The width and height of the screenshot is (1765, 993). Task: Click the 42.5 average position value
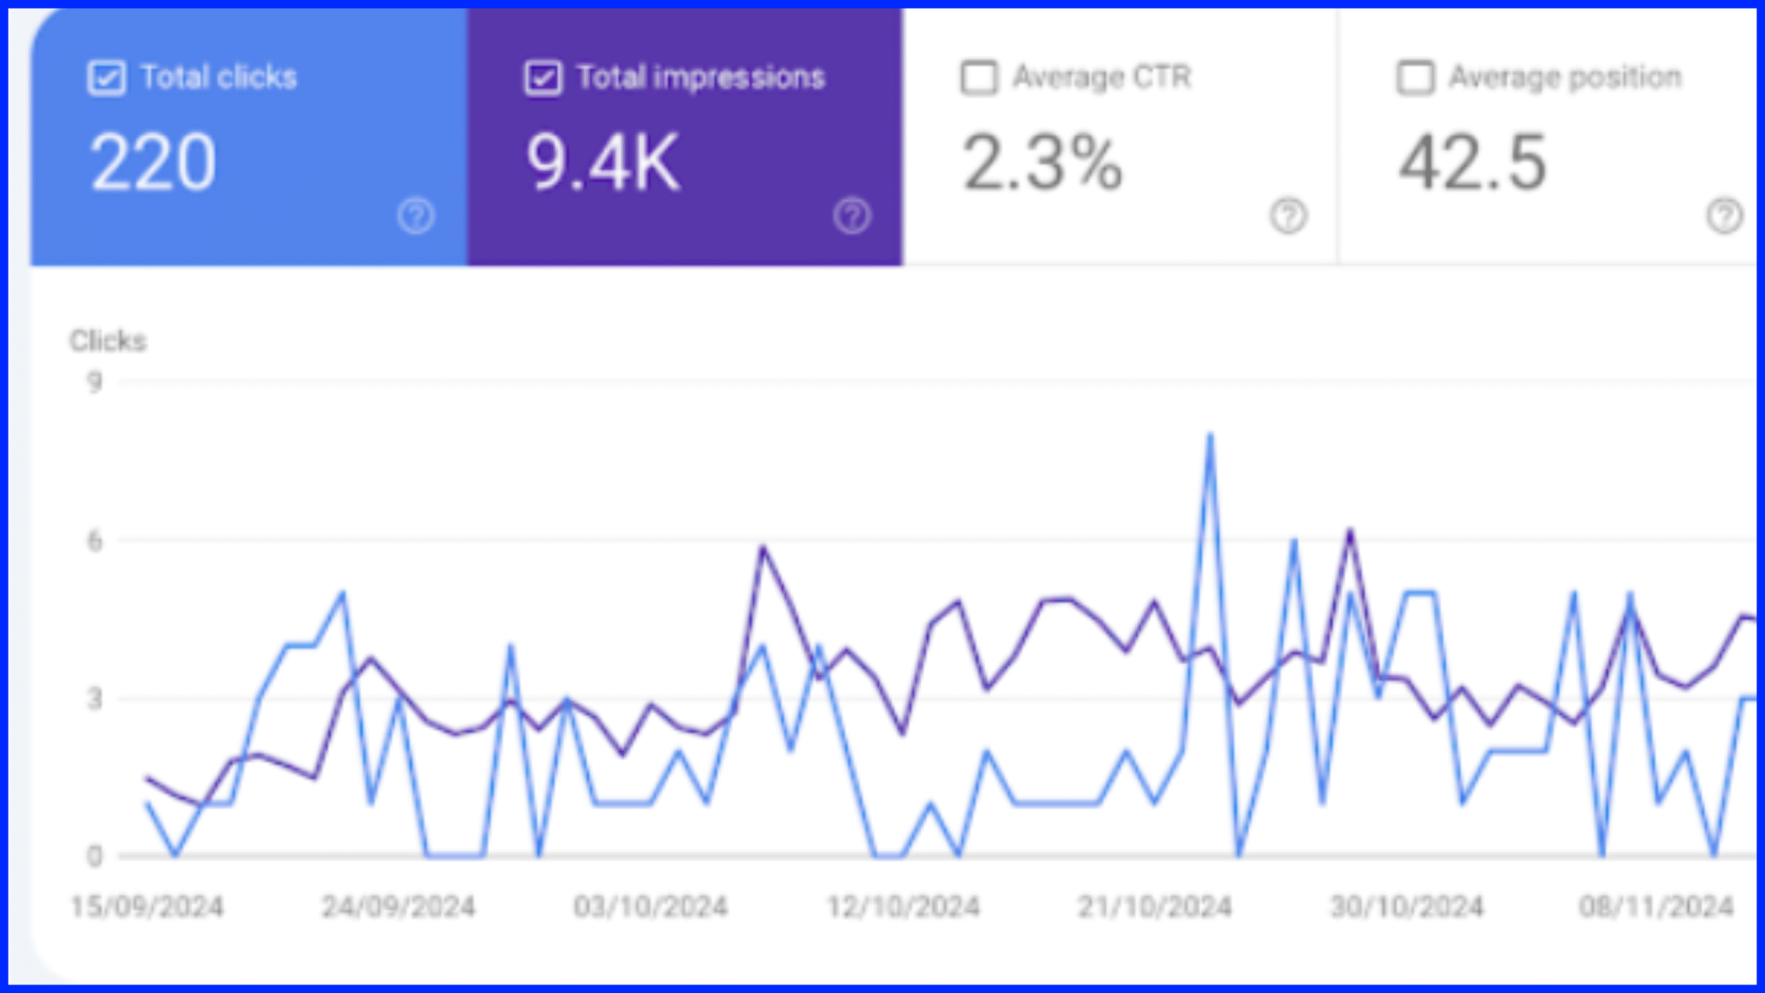(1472, 163)
